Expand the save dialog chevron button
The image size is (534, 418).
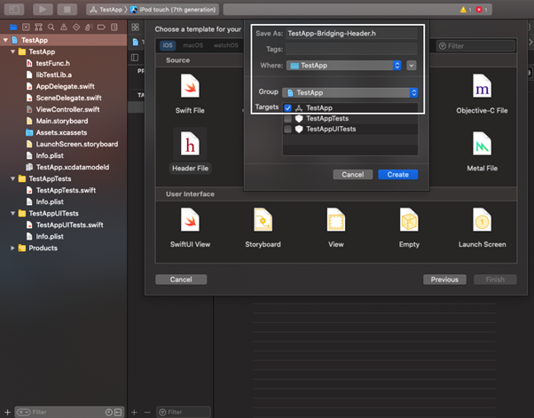[412, 66]
